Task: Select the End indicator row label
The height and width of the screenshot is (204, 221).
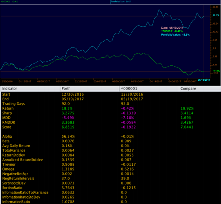Action: 5,99
